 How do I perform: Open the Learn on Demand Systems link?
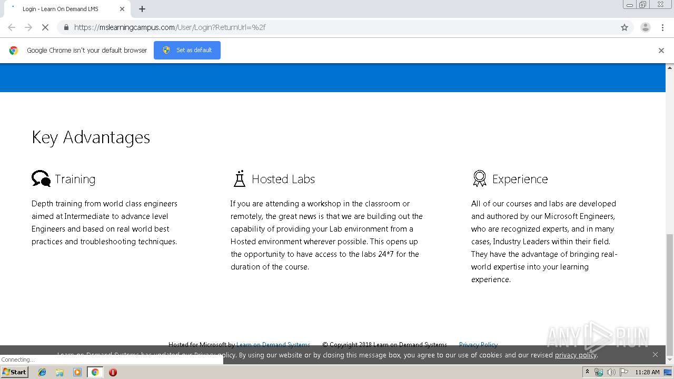(x=273, y=345)
